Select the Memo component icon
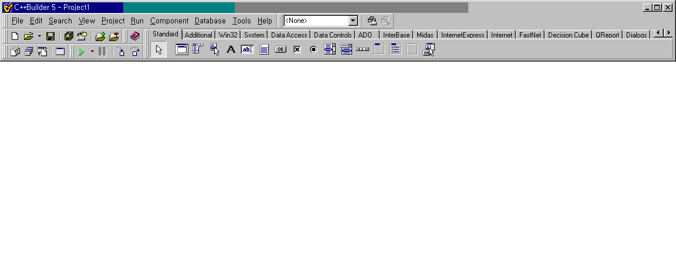The width and height of the screenshot is (676, 253). [x=264, y=50]
